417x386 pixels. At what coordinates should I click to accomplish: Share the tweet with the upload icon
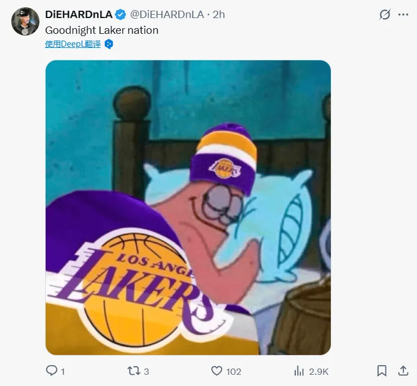(403, 371)
